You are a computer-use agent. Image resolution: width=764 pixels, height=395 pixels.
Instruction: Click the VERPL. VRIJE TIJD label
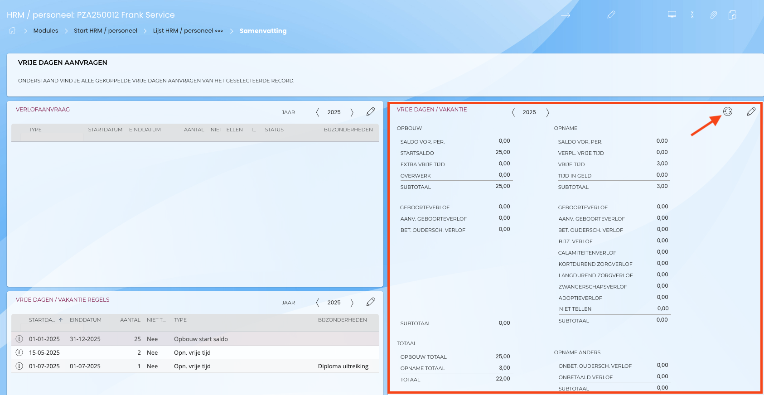coord(581,153)
